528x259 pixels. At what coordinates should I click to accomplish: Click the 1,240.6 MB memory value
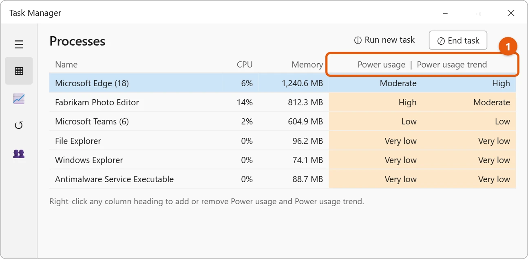pos(302,83)
